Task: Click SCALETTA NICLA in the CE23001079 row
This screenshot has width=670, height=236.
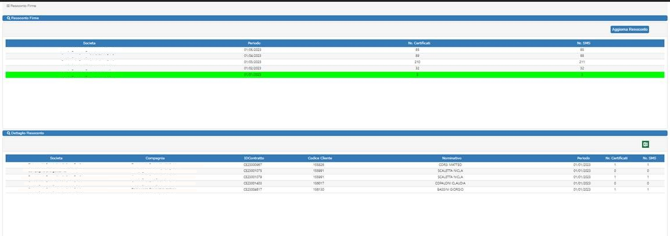Action: [450, 177]
